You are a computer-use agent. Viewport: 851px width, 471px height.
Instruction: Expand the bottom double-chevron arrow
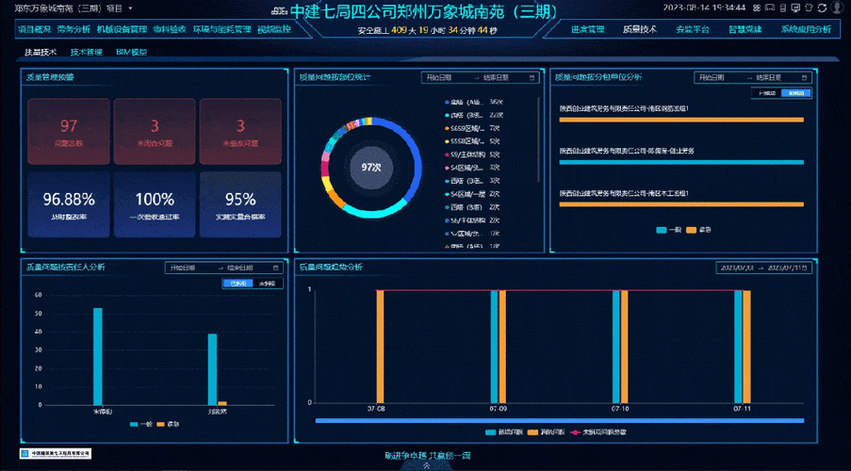coord(426,465)
